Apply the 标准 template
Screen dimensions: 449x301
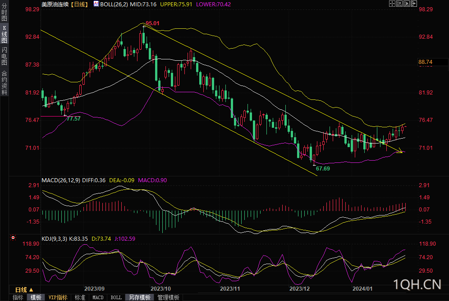(x=80, y=297)
